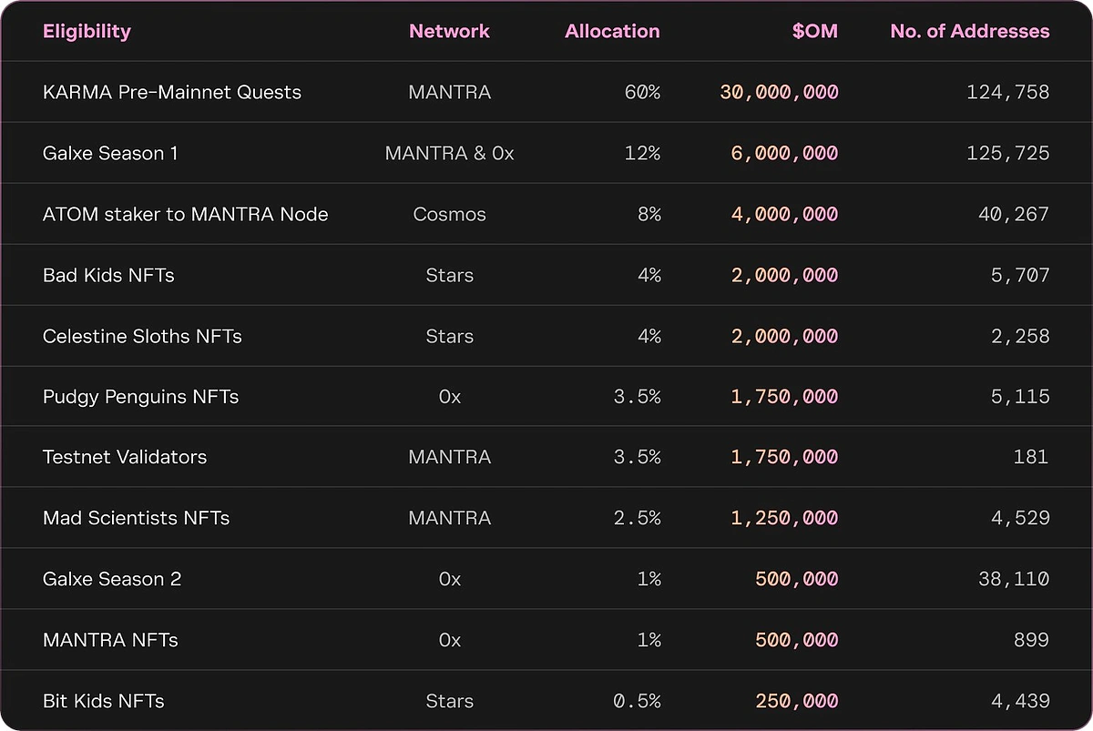Click 1% allocation in MANTRA NFTs row
Screen dimensions: 1093x731
pos(649,640)
